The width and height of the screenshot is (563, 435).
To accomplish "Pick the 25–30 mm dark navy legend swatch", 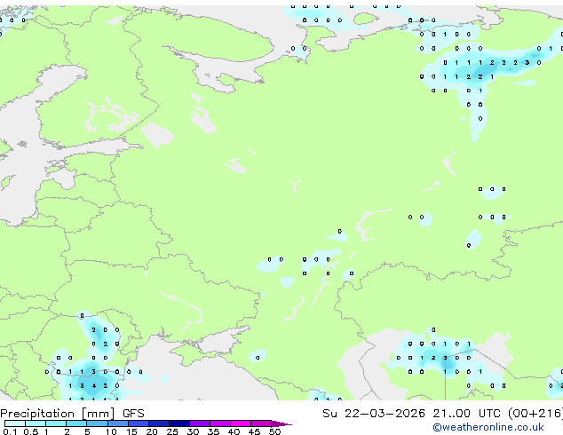I will point(179,423).
